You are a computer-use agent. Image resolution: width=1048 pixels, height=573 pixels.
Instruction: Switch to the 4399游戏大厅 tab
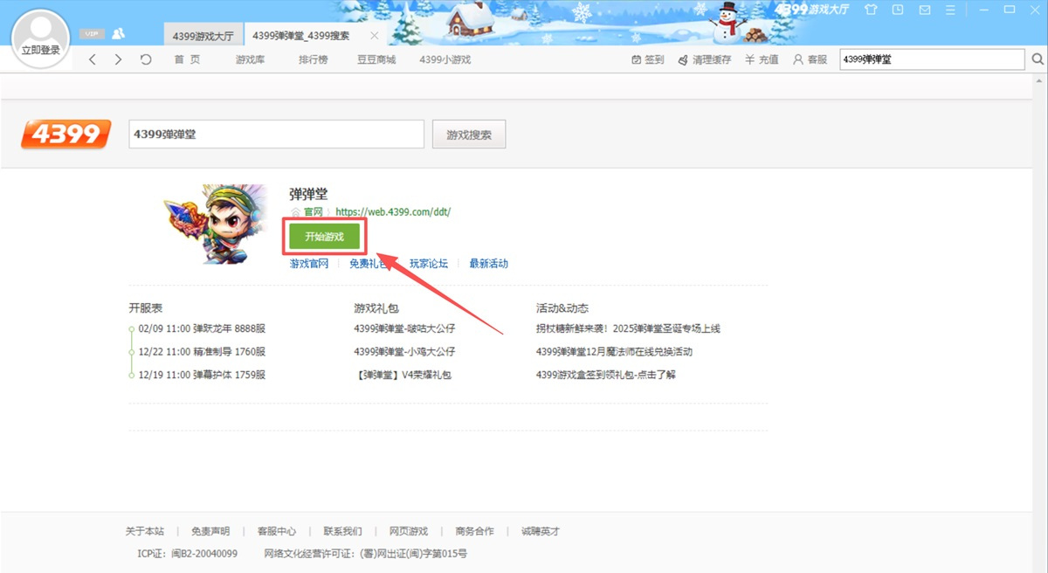click(x=203, y=36)
